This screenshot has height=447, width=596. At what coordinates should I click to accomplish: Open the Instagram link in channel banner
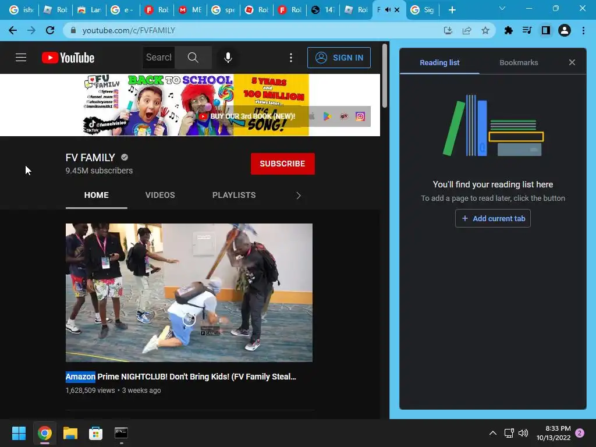pos(360,116)
